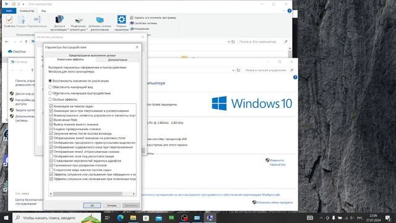
Task: Refresh Control Panel System window address
Action: [x=238, y=70]
